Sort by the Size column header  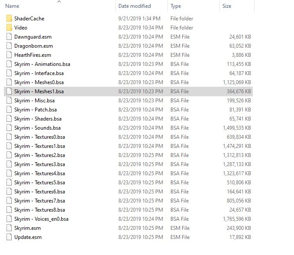click(227, 6)
